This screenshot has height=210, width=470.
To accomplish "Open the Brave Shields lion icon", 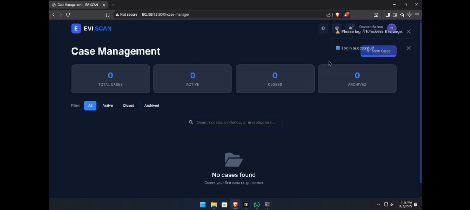I will tap(337, 15).
